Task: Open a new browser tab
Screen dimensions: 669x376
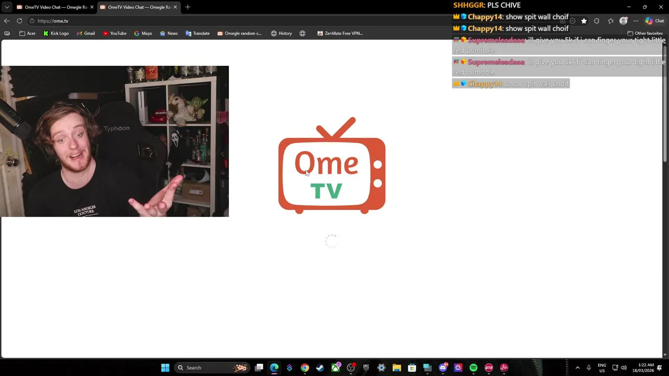Action: pos(188,7)
